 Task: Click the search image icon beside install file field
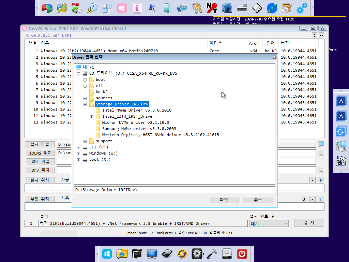(x=321, y=144)
